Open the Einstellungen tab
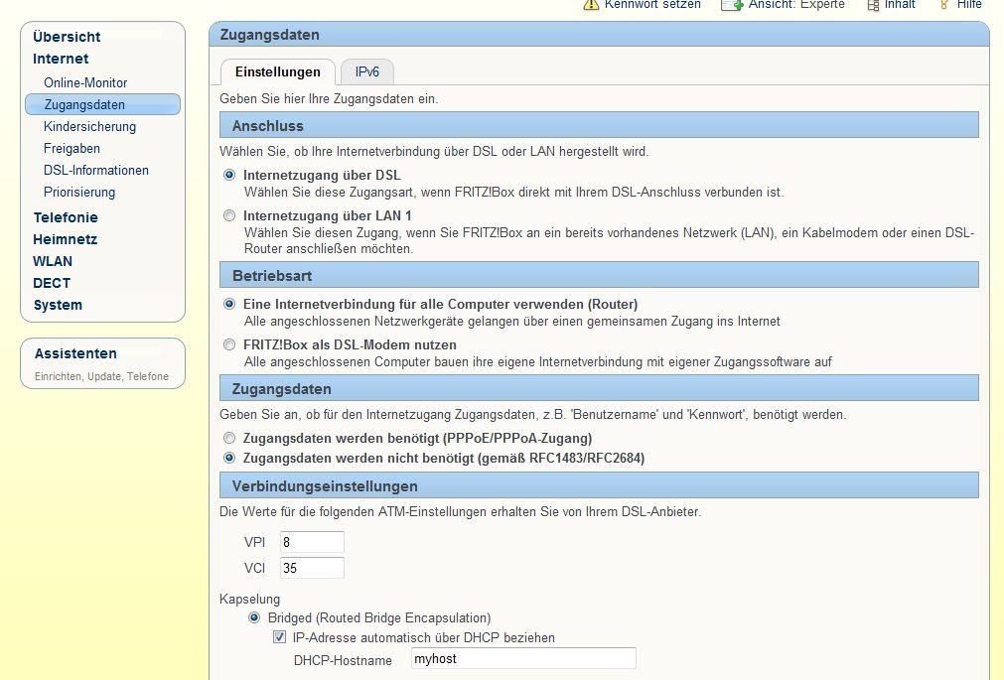The width and height of the screenshot is (1004, 680). click(277, 71)
